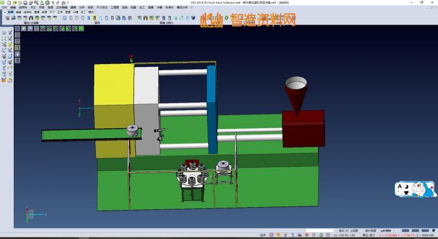Click the grid lines icon atop viewport toolbar
438x239 pixels.
click(18, 29)
